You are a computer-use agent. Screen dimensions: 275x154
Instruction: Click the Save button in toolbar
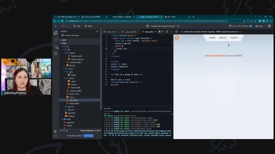coord(66,26)
